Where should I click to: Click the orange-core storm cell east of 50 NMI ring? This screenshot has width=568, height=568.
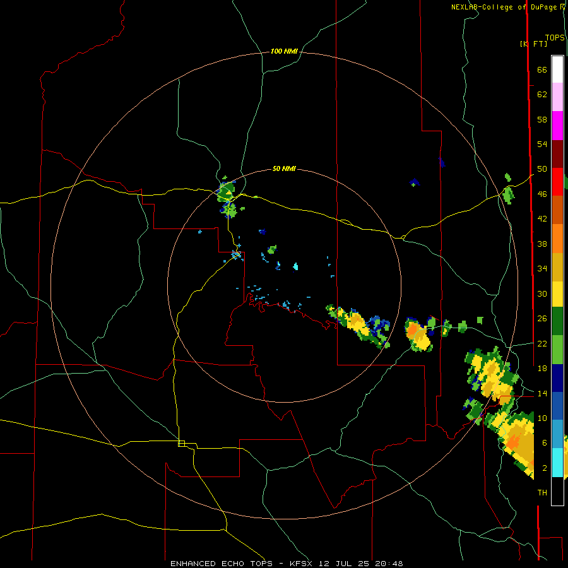[x=418, y=334]
